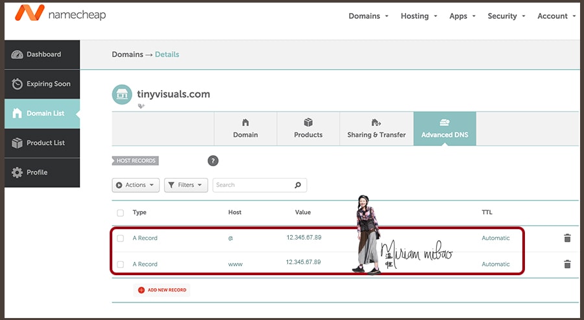Open Profile in sidebar

tap(42, 173)
